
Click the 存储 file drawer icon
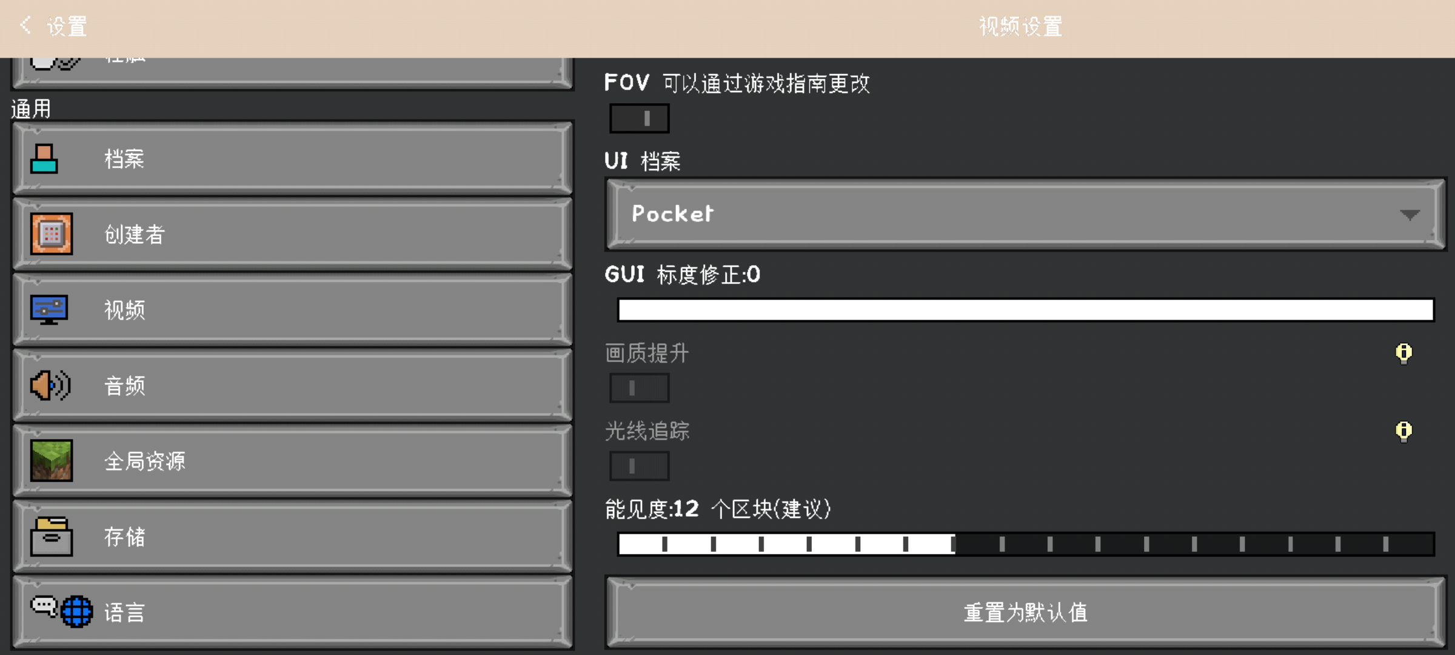coord(52,537)
